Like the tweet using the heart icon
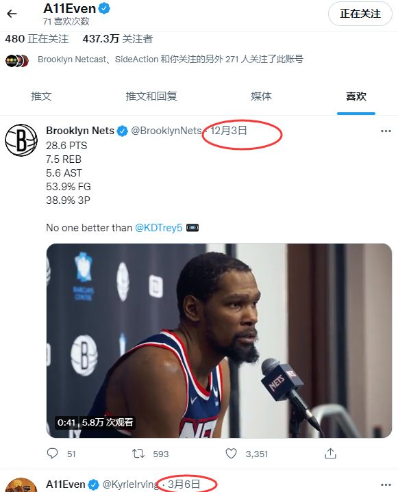This screenshot has width=398, height=492. click(231, 454)
